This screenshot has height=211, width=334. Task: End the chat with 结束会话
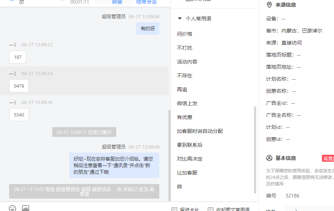click(x=147, y=2)
